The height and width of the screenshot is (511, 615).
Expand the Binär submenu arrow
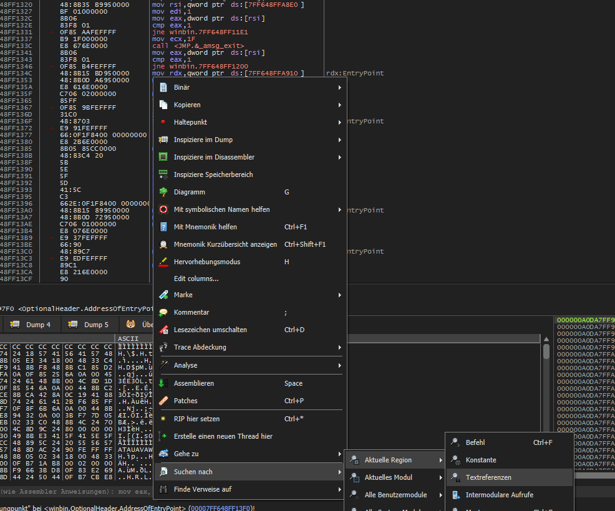340,87
